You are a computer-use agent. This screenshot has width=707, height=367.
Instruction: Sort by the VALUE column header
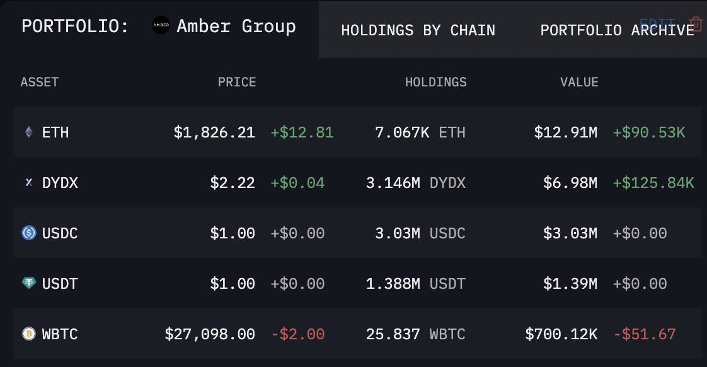pos(579,82)
